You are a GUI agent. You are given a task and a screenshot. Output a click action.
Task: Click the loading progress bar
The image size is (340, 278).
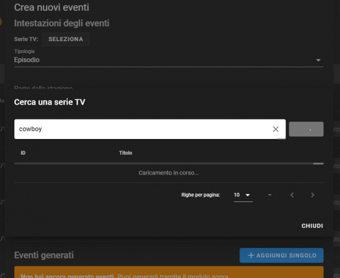pos(169,163)
